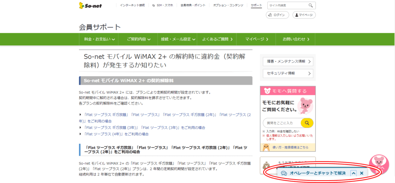Click the yellow search button in Momo box

pyautogui.click(x=307, y=123)
